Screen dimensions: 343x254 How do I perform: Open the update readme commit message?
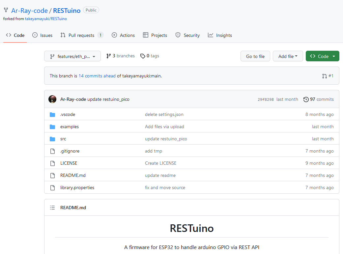coord(160,176)
